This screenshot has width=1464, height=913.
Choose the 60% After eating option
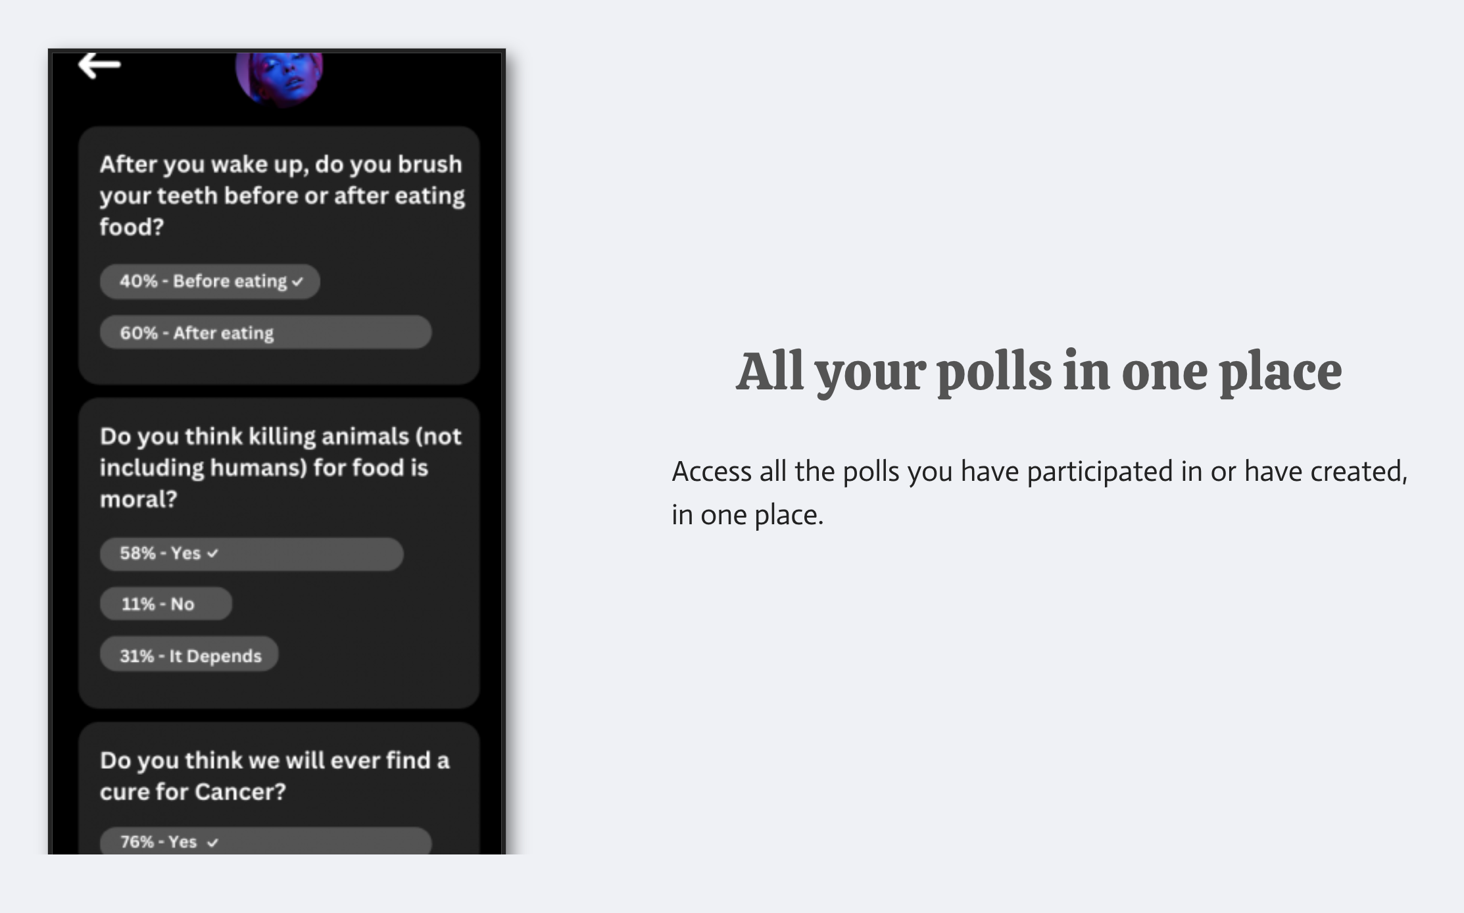coord(265,332)
